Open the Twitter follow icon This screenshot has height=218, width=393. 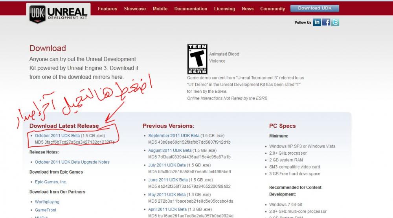(335, 22)
